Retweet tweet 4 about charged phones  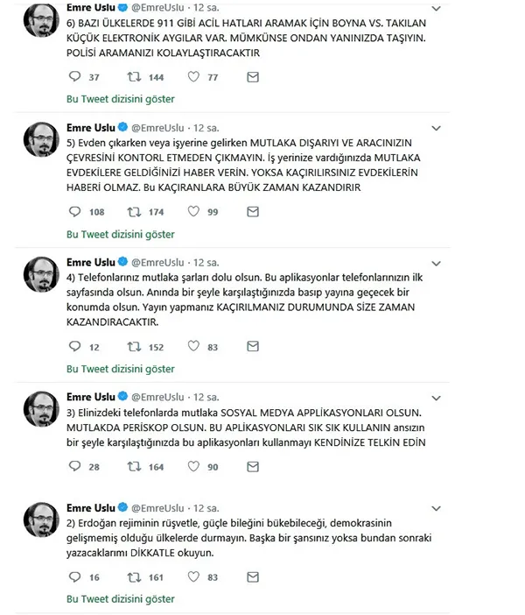[x=136, y=347]
